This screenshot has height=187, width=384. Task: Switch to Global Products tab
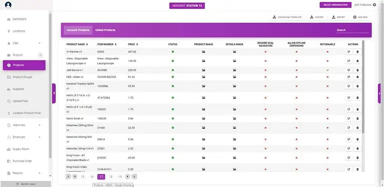(x=105, y=30)
